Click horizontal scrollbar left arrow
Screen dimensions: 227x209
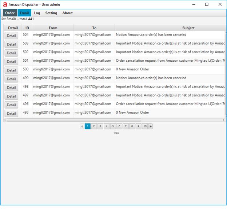pos(5,120)
